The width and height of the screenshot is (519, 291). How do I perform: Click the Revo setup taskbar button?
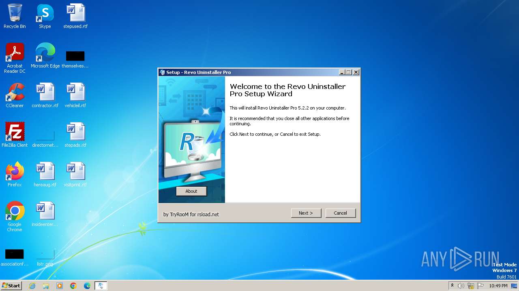pyautogui.click(x=101, y=286)
